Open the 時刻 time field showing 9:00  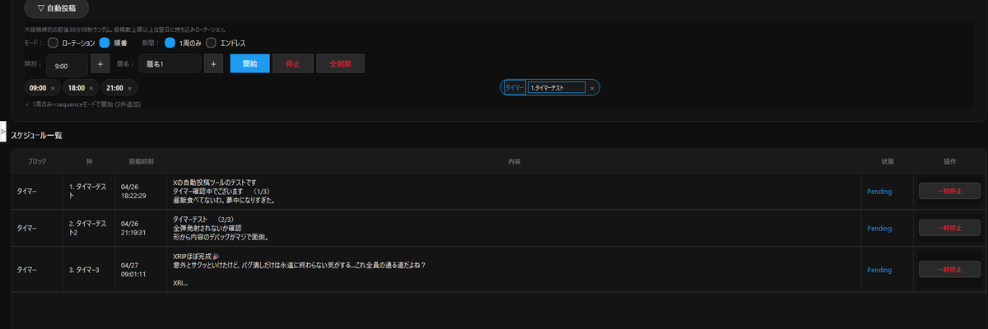click(x=67, y=64)
